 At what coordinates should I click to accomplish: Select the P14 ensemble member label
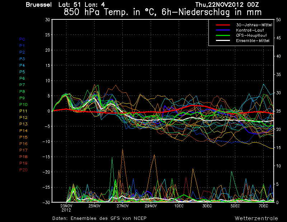click(23, 131)
